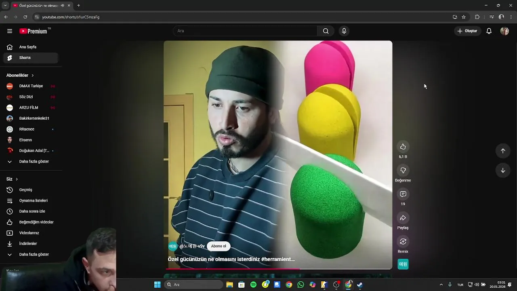517x291 pixels.
Task: Click the address bar URL
Action: [x=71, y=17]
